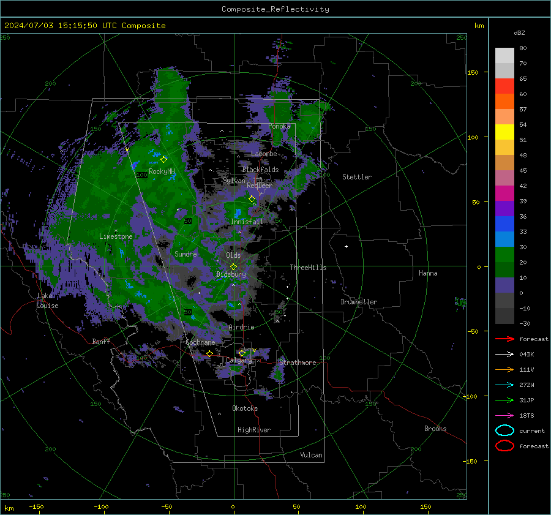Click the Strathmore city label

(x=298, y=363)
